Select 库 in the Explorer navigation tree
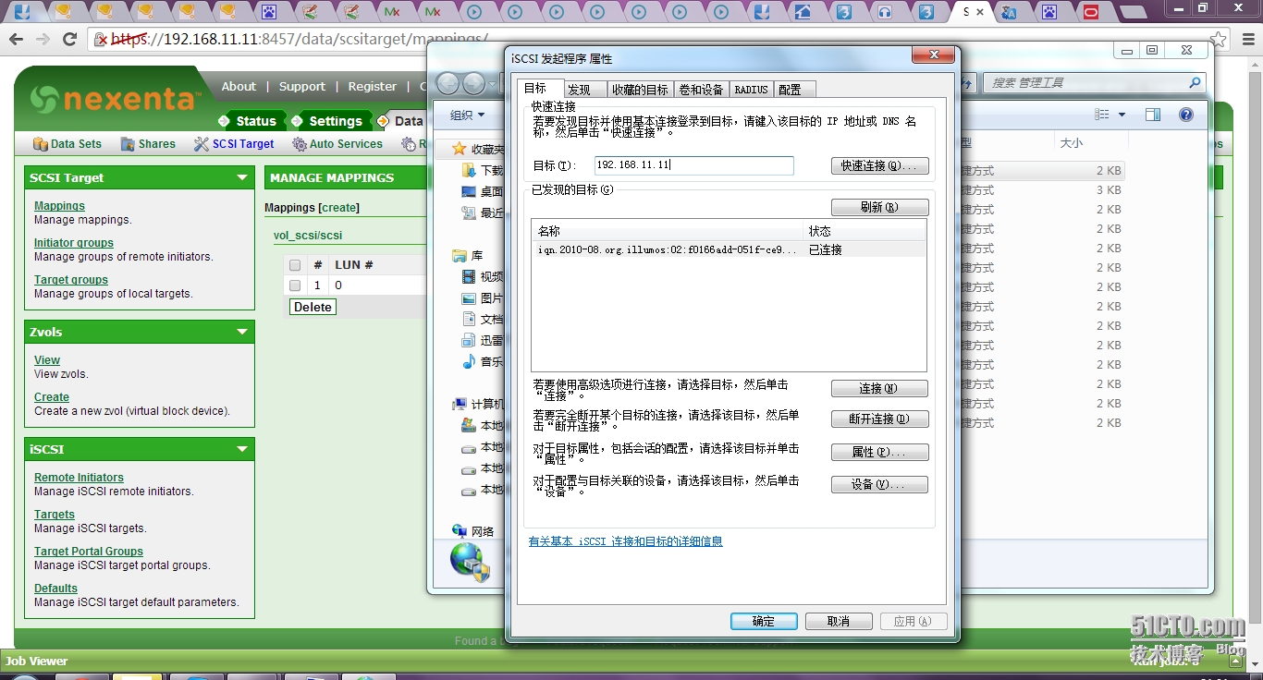The height and width of the screenshot is (680, 1263). point(468,256)
